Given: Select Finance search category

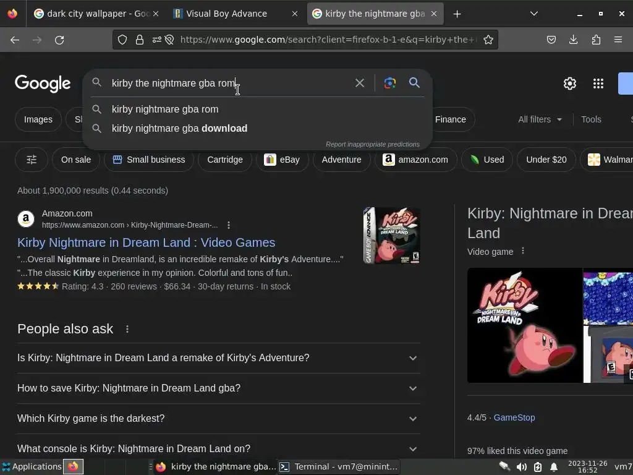Looking at the screenshot, I should [451, 119].
